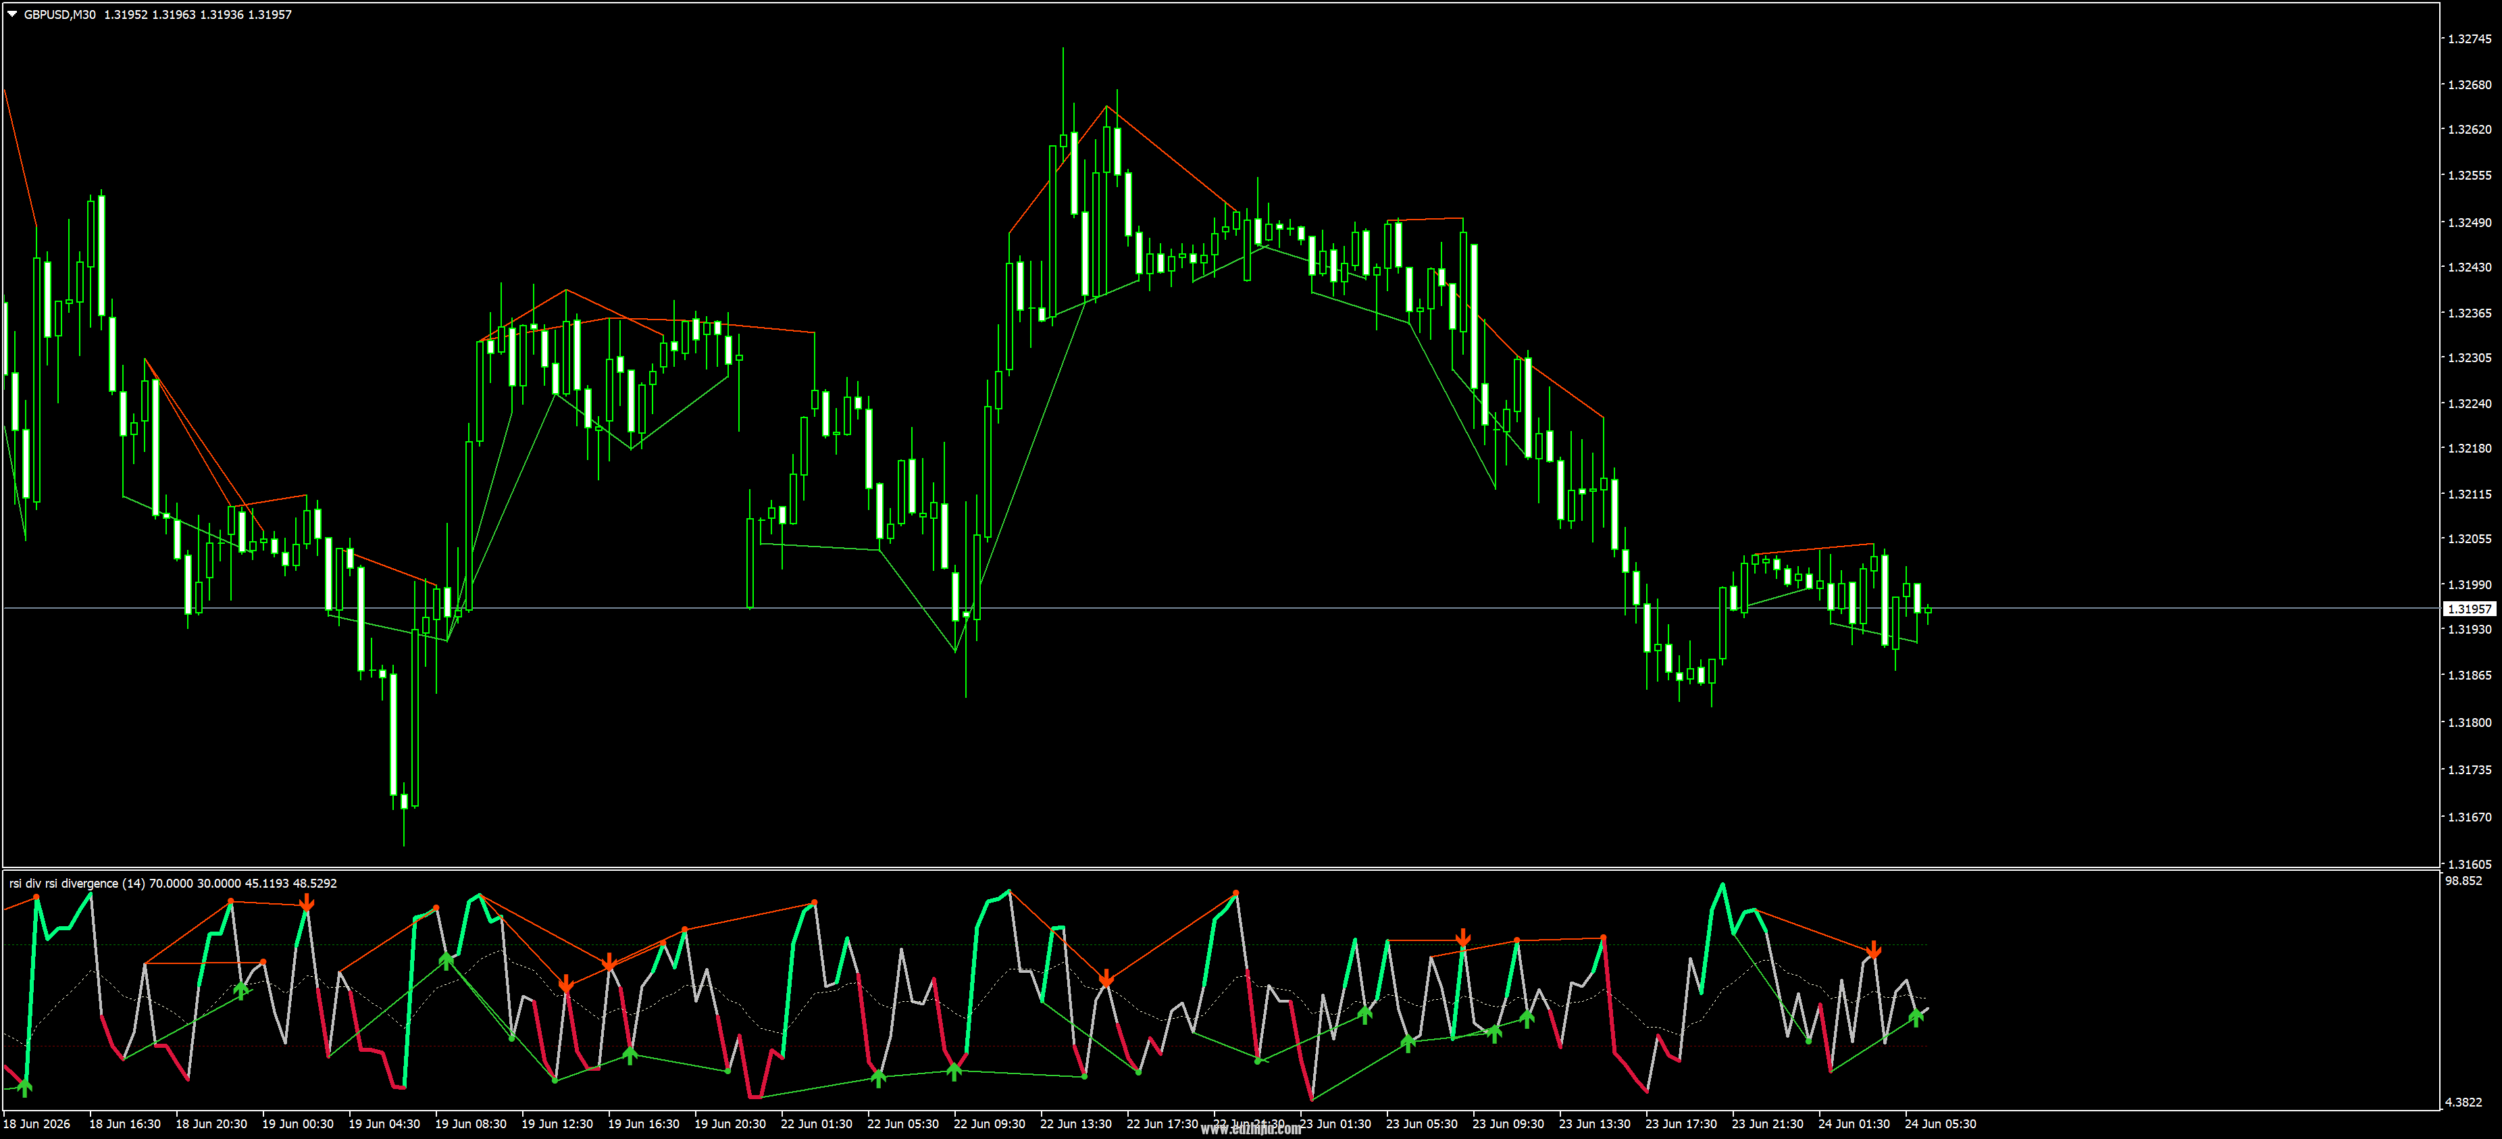
Task: Click the 22 Jun 17:30 time label
Action: coord(1162,1123)
